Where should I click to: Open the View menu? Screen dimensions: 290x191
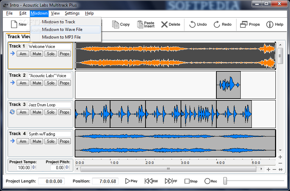coord(55,13)
